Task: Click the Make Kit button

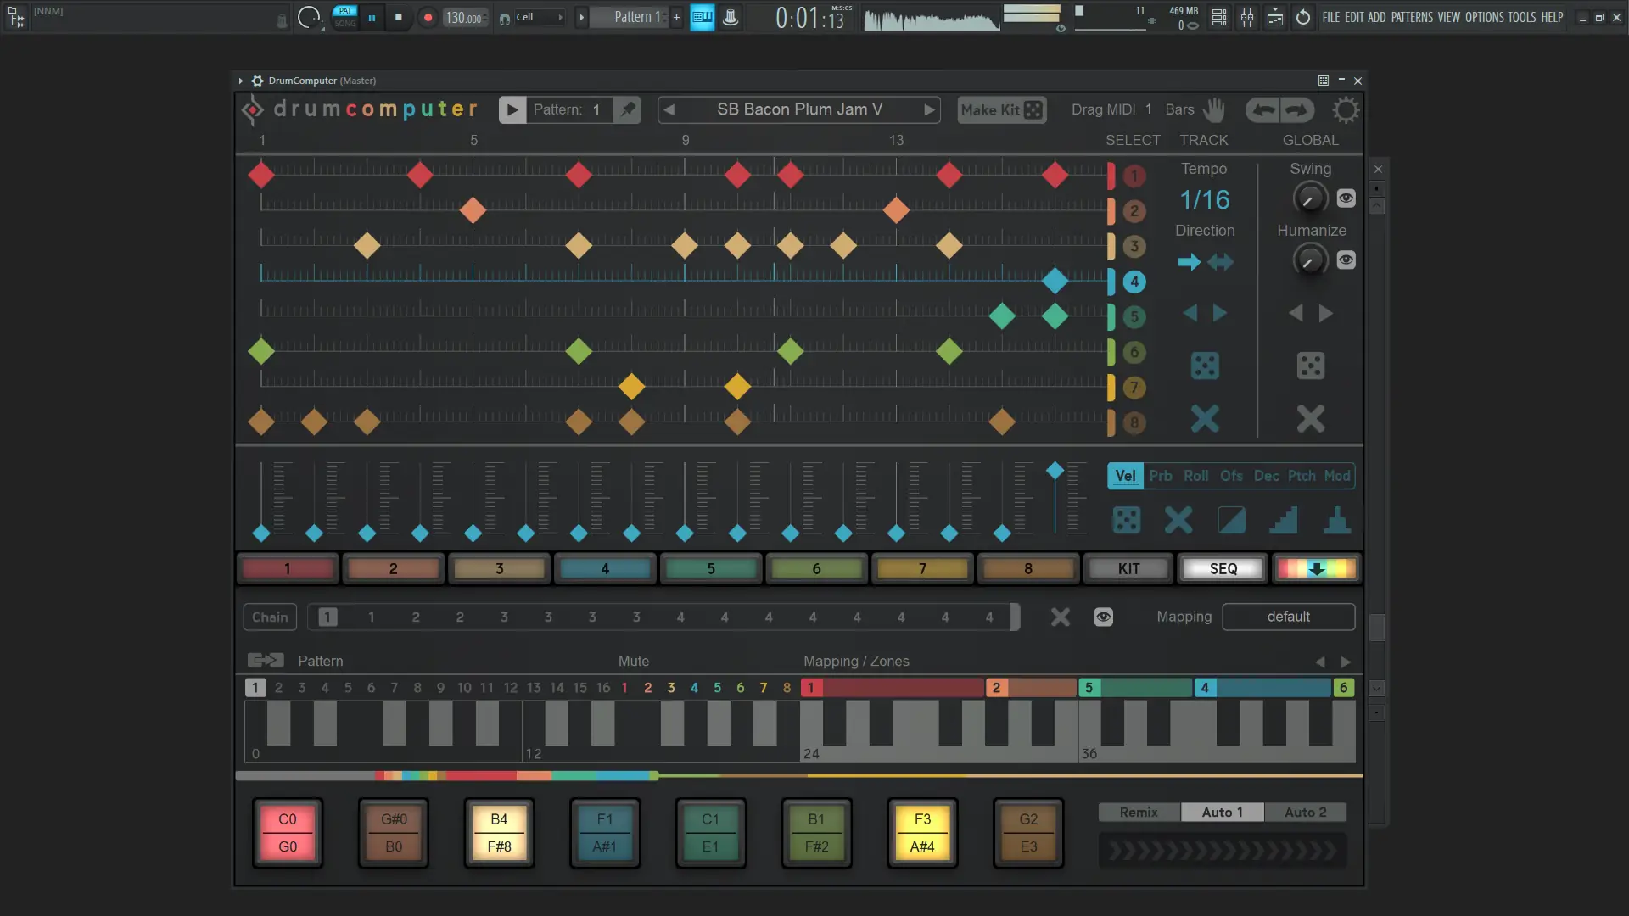Action: point(1001,109)
